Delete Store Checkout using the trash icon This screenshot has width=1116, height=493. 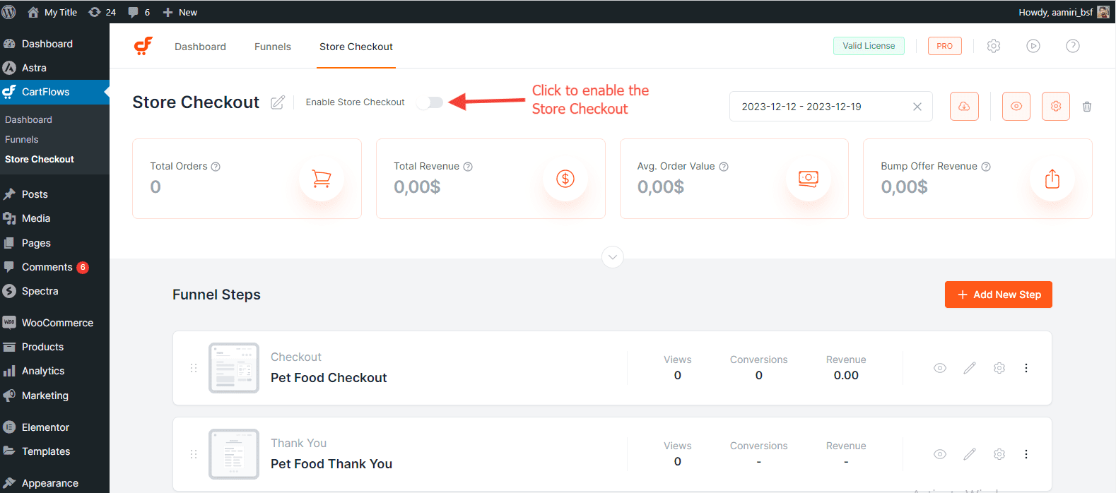click(x=1087, y=107)
